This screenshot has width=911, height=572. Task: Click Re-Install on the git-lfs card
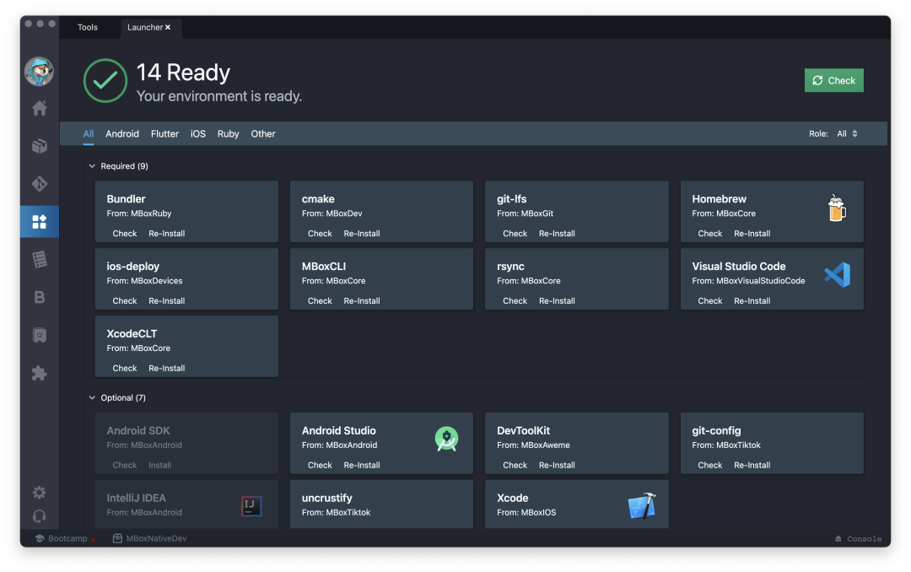(x=558, y=233)
